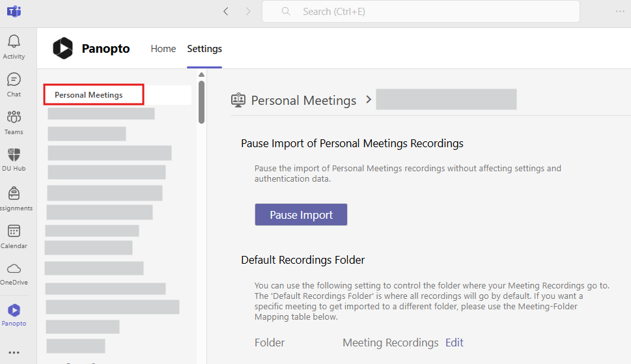Screen dimensions: 631x364
Task: Open the Chat icon in sidebar
Action: 14,79
